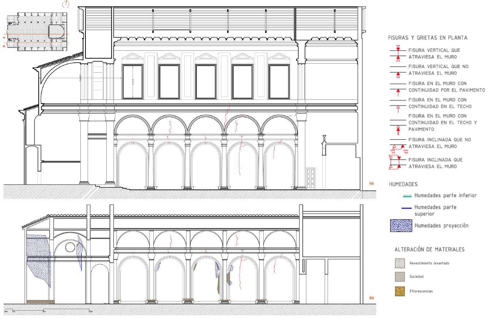Click the 'ALTERACIÓN DE MATERIALES' heading
The width and height of the screenshot is (493, 319).
(429, 249)
